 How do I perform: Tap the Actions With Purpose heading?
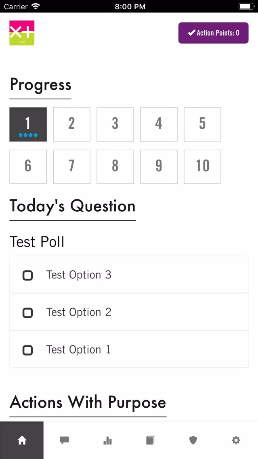[88, 402]
